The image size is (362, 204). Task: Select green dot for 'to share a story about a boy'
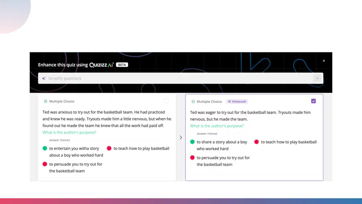pyautogui.click(x=192, y=142)
